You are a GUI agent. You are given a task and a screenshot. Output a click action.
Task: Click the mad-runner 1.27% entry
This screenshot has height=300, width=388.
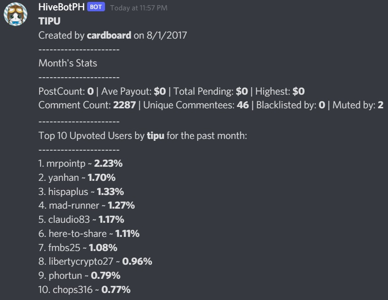click(x=87, y=205)
